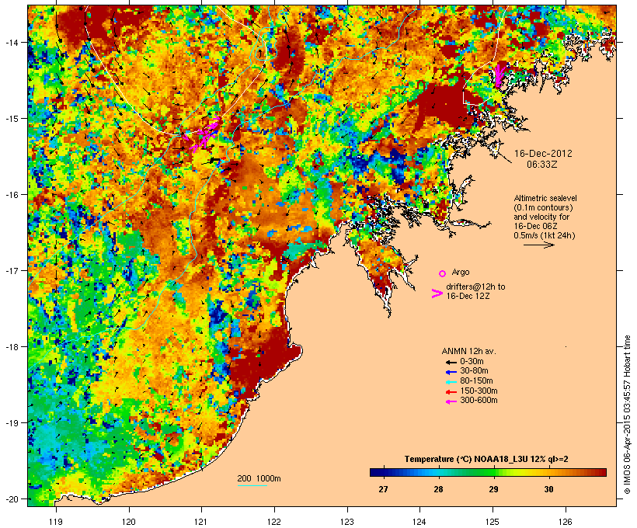
Task: Click the longitude axis label 124
Action: point(420,522)
